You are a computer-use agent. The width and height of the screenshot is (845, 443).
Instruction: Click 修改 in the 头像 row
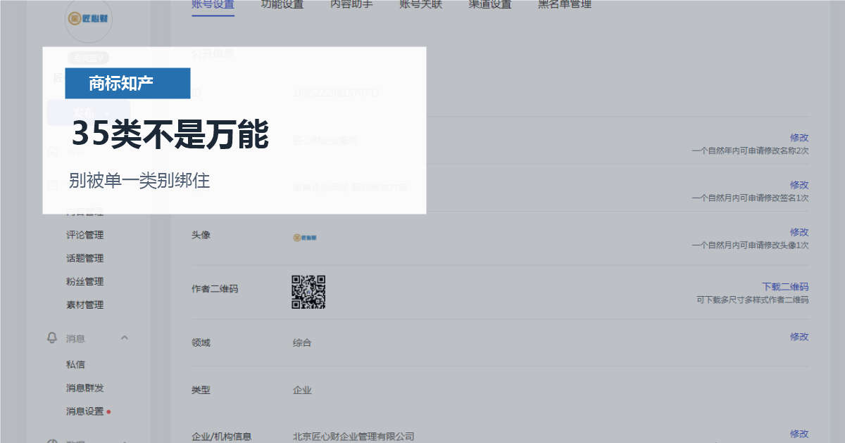pos(799,232)
